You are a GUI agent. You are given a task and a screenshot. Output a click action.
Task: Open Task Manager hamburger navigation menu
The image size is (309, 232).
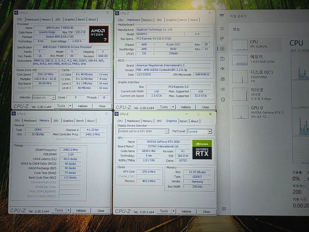tap(222, 29)
